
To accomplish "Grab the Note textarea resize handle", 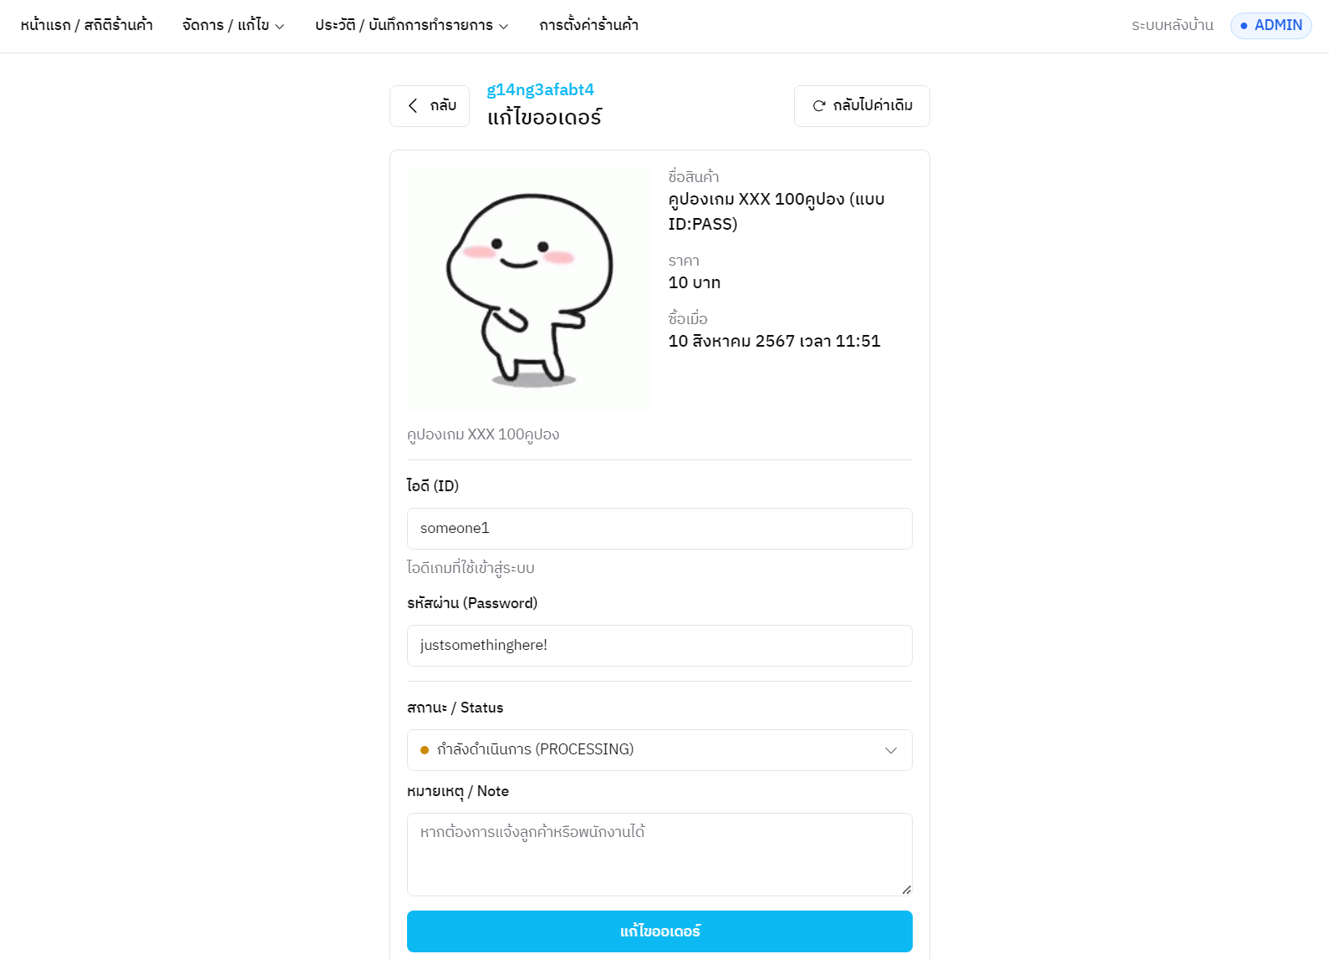I will tap(907, 890).
